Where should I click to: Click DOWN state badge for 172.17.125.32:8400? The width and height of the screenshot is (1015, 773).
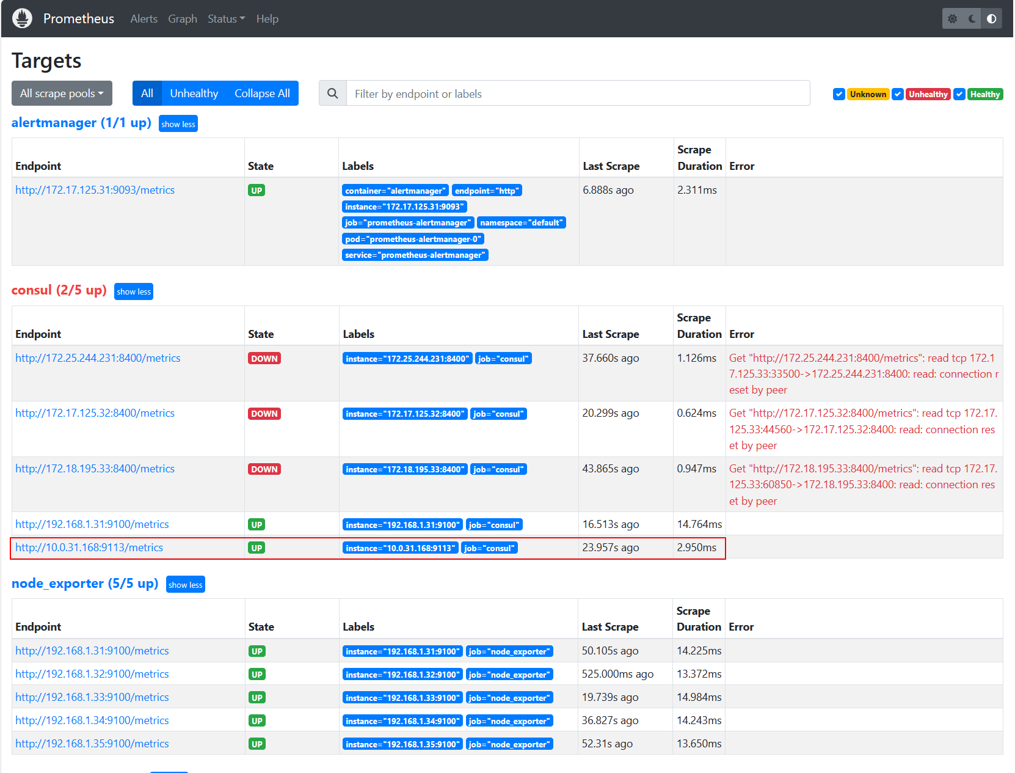(x=264, y=414)
